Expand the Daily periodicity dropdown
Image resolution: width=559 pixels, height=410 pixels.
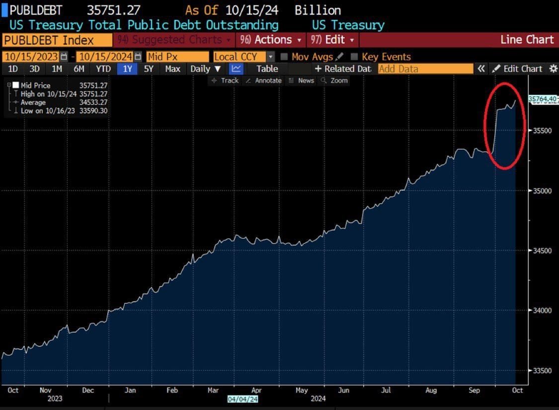(x=206, y=69)
